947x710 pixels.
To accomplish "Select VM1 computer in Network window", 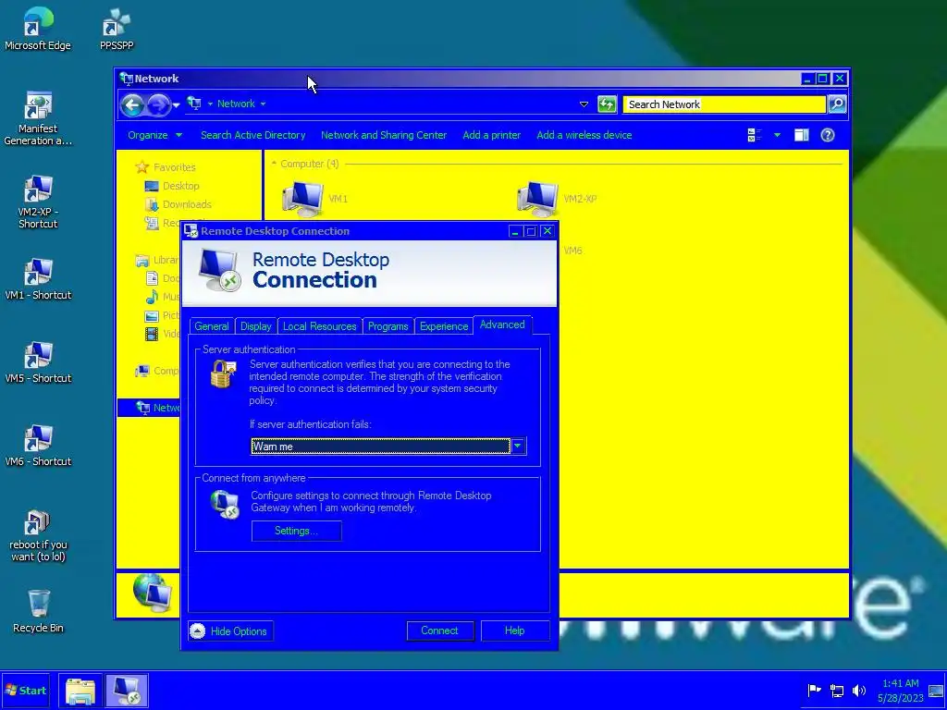I will coord(315,199).
